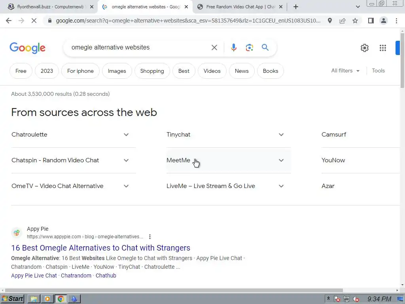Viewport: 405px width, 304px height.
Task: Click the browser back arrow
Action: (x=9, y=21)
